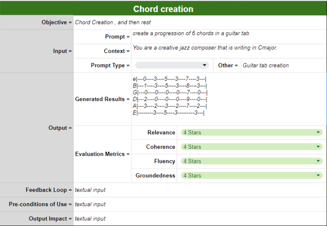The height and width of the screenshot is (226, 327).
Task: Open the Groundedness rating dropdown arrow
Action: click(318, 175)
